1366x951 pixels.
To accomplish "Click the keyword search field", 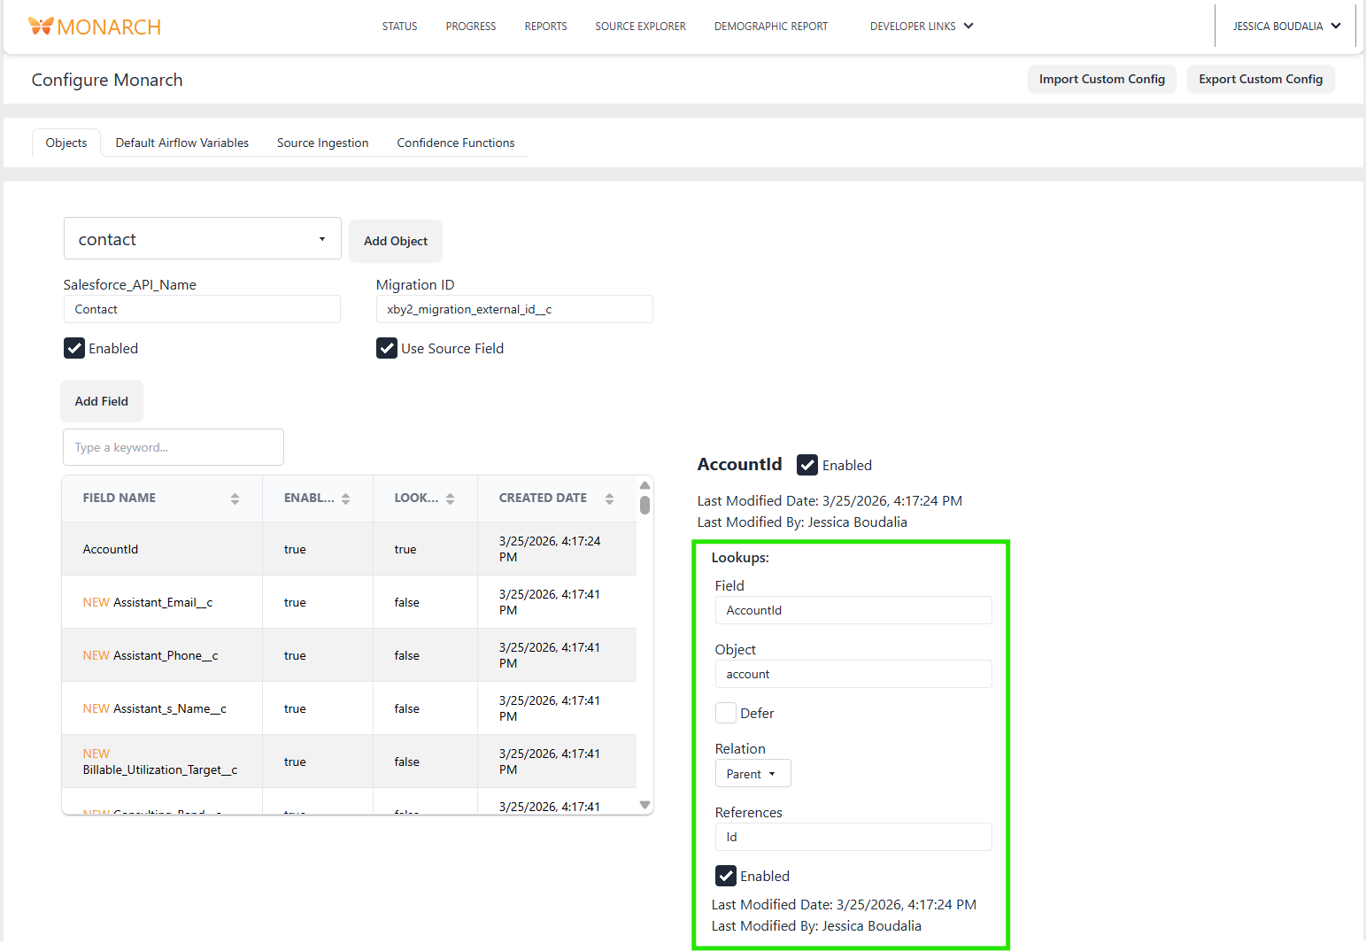I will 173,447.
